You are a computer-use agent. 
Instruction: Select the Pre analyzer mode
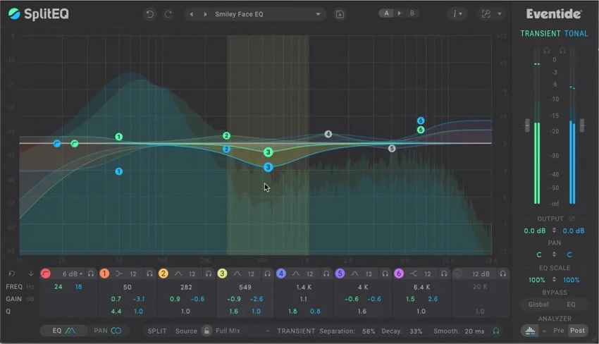pyautogui.click(x=559, y=331)
